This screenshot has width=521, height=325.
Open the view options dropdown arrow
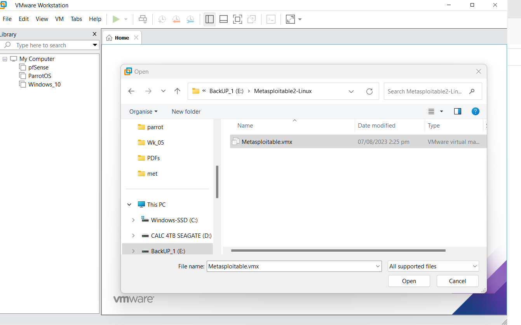point(441,112)
